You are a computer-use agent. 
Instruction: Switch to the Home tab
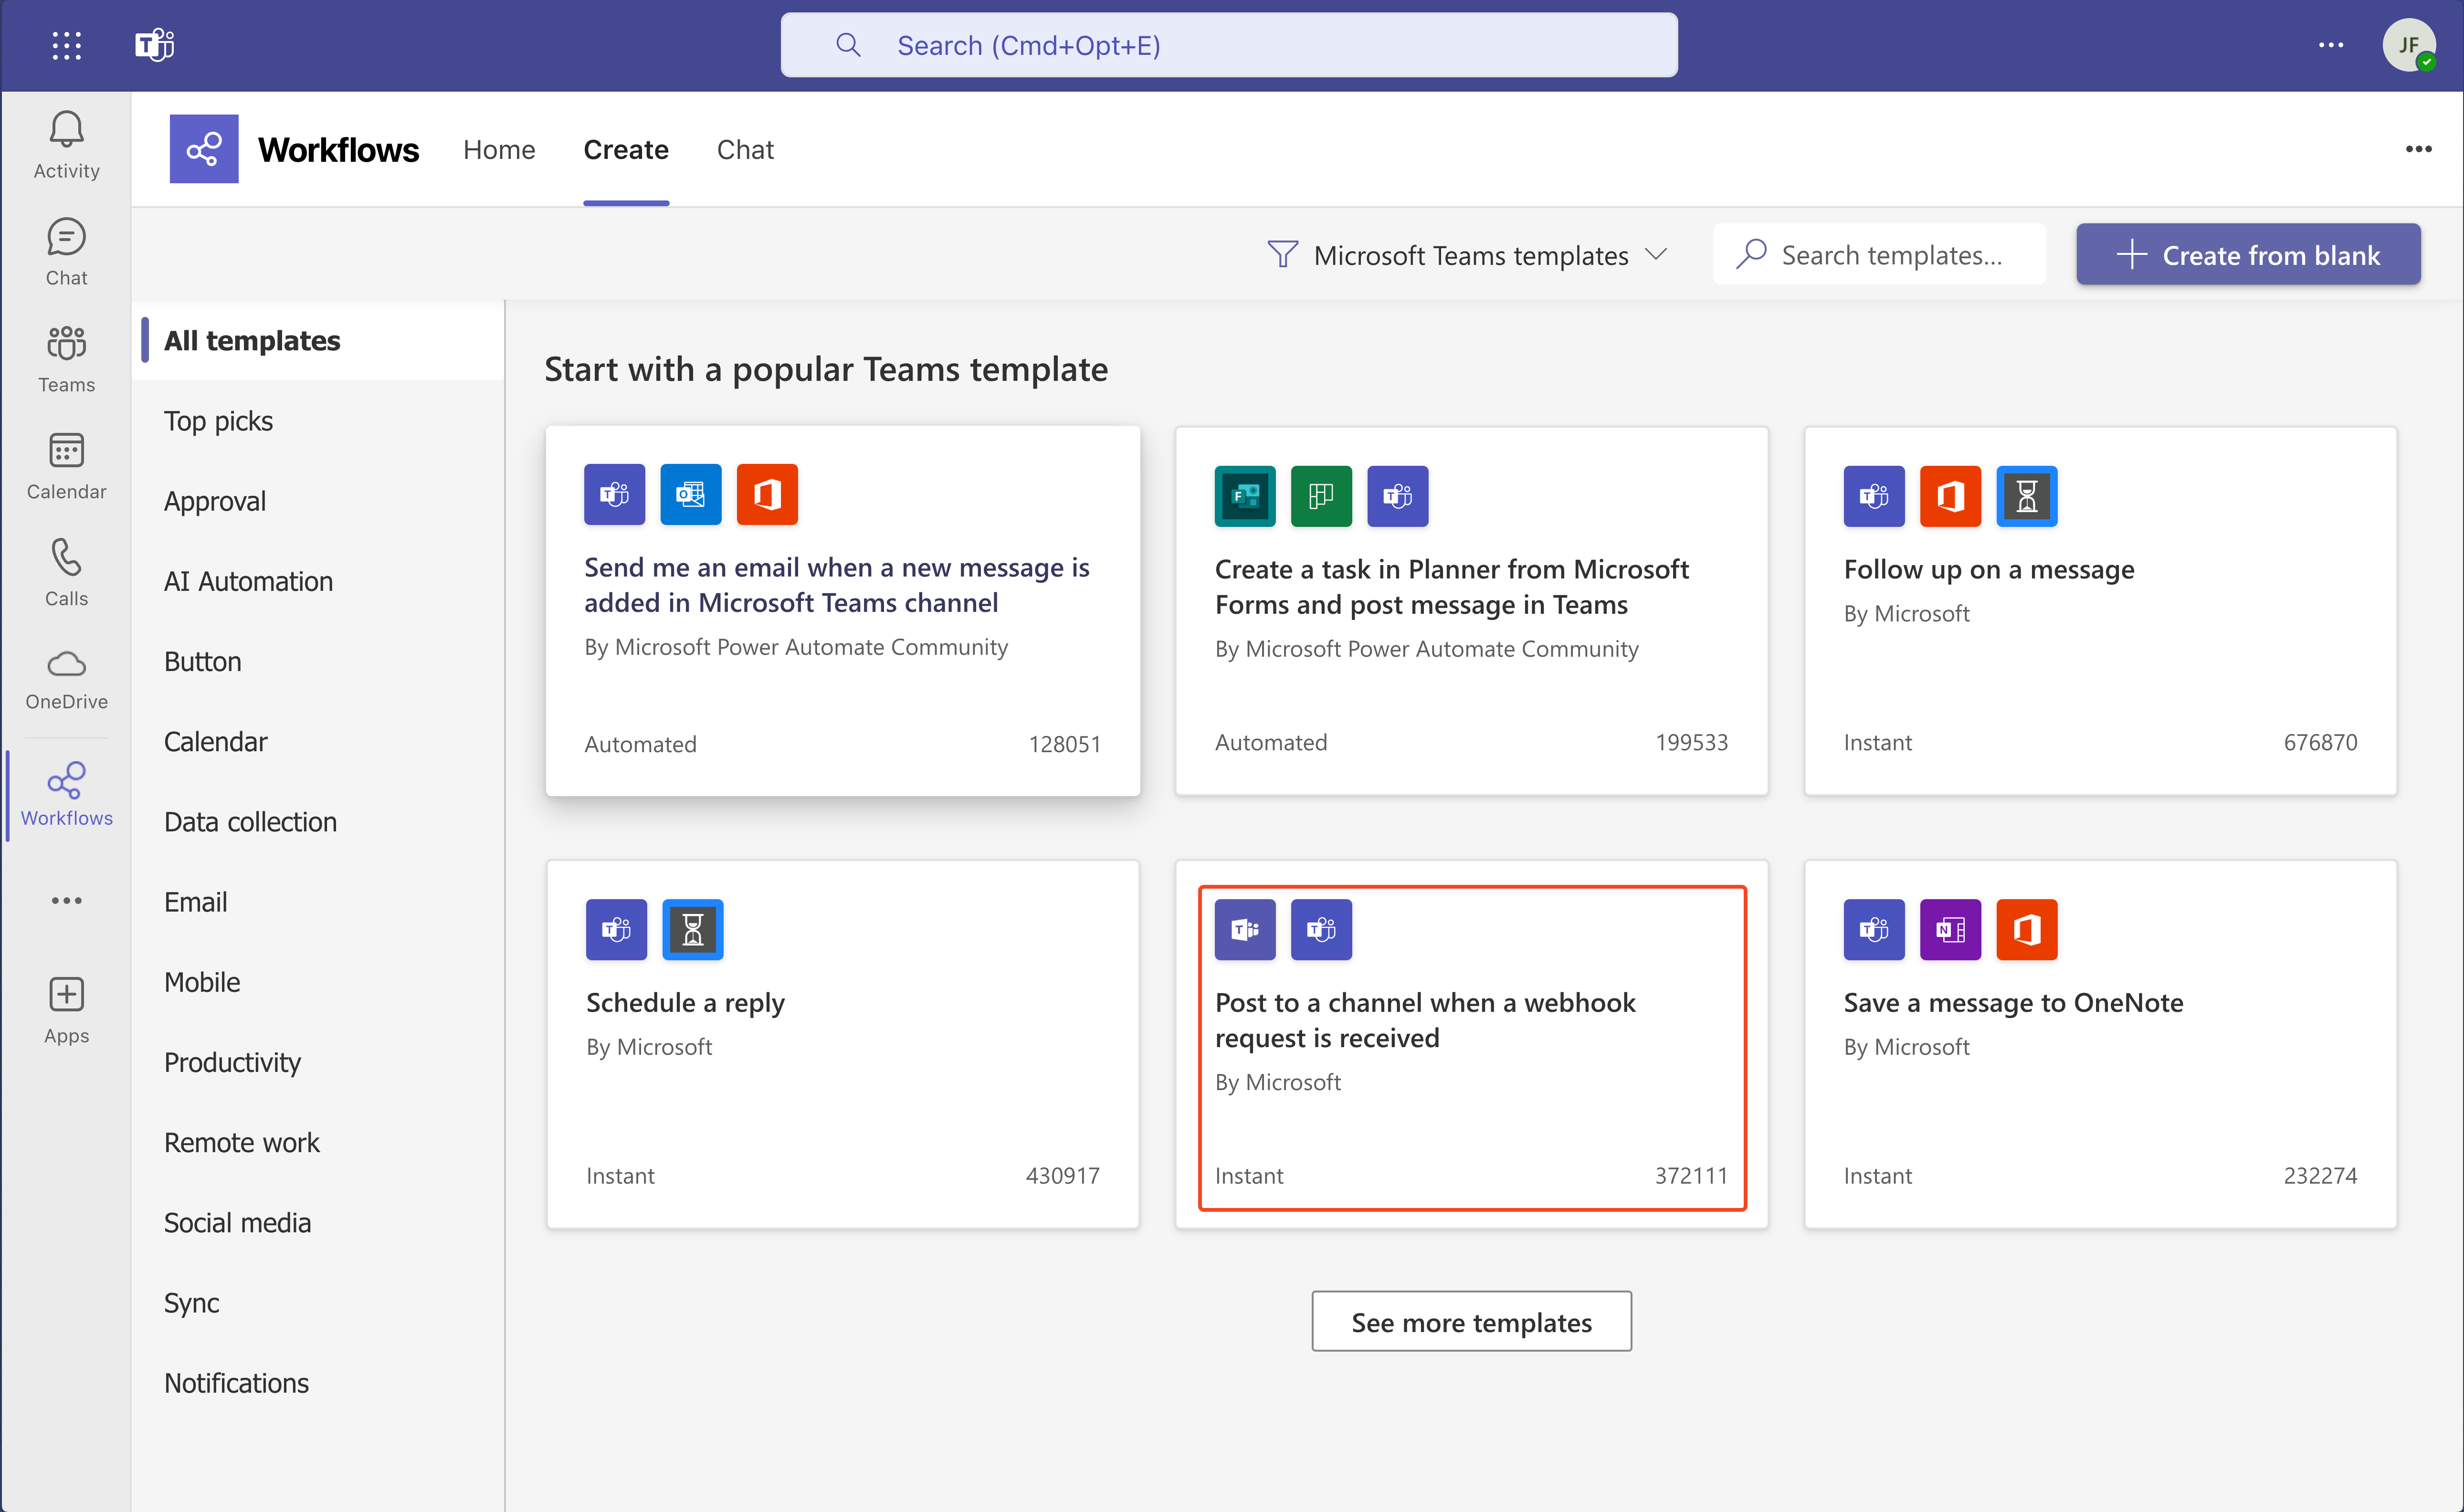coord(499,149)
